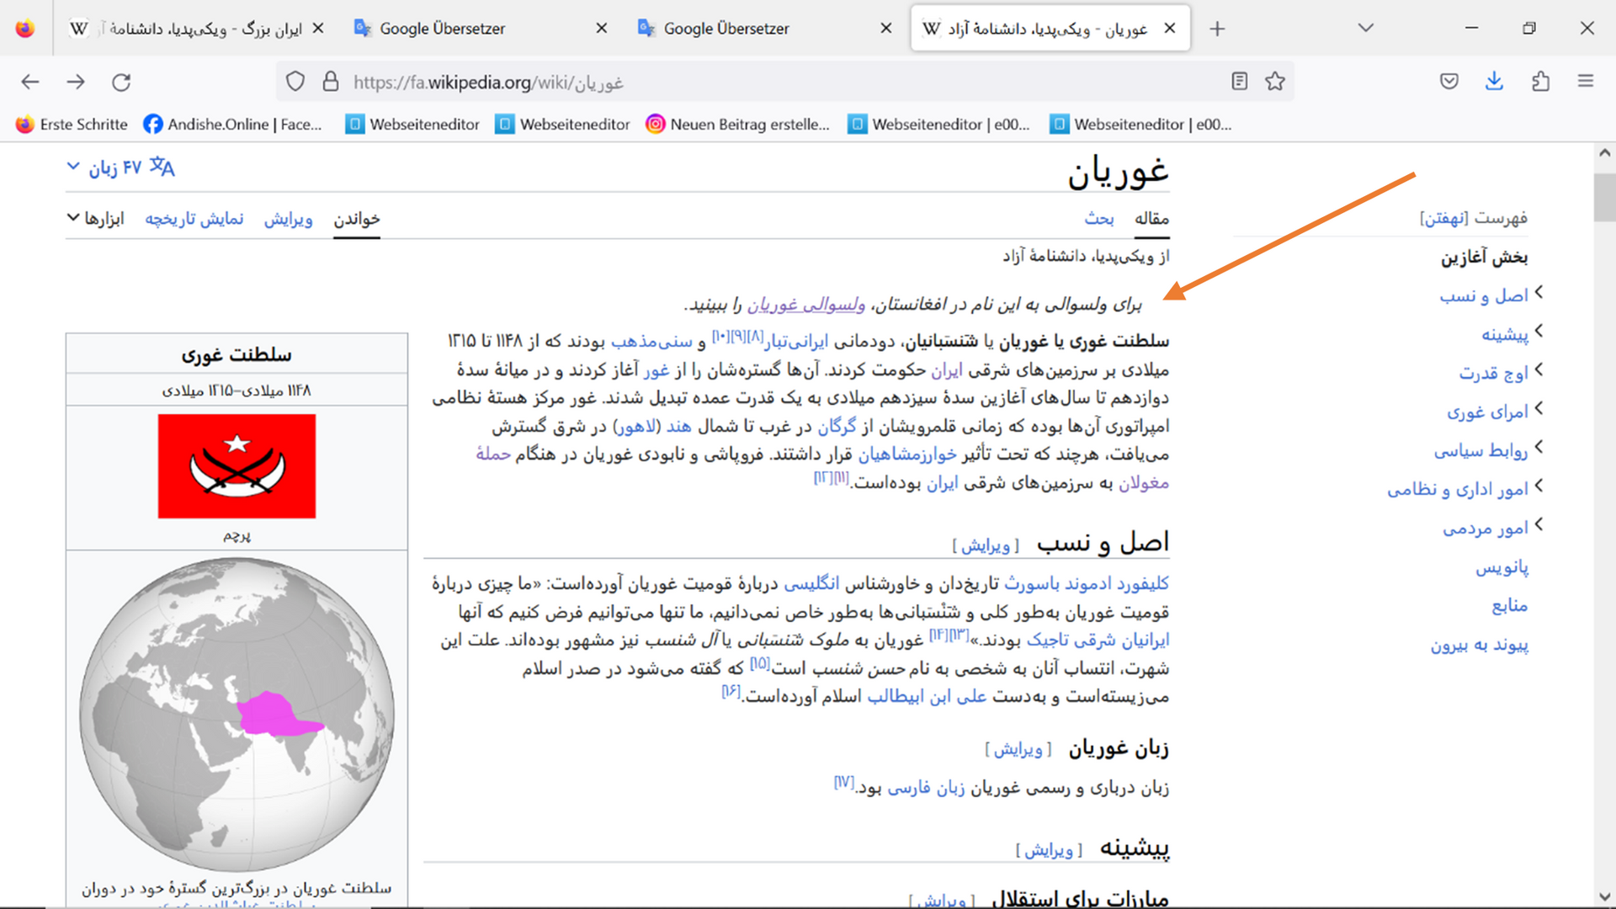Click the browser reload page icon
The image size is (1616, 909).
(x=121, y=82)
